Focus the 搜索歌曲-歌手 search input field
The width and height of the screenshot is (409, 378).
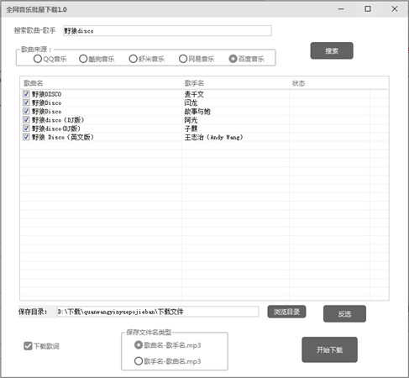[167, 31]
